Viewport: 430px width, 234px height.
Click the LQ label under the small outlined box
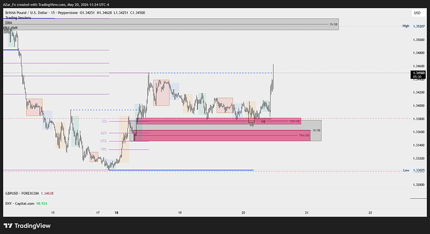(x=252, y=125)
